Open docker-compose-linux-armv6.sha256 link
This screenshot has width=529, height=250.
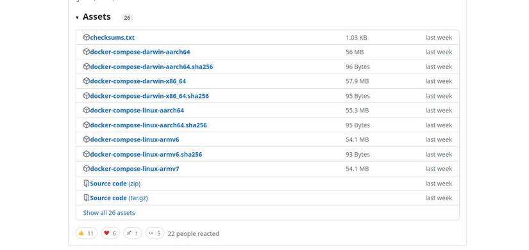(146, 155)
